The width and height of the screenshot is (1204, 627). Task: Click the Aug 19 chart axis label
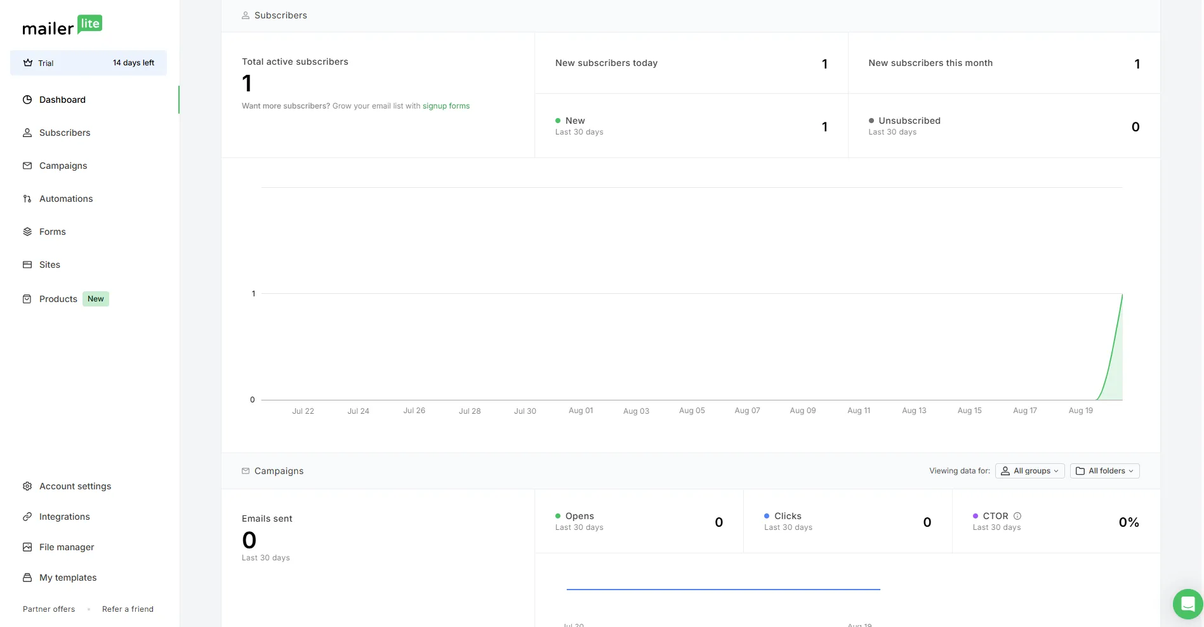click(1081, 411)
